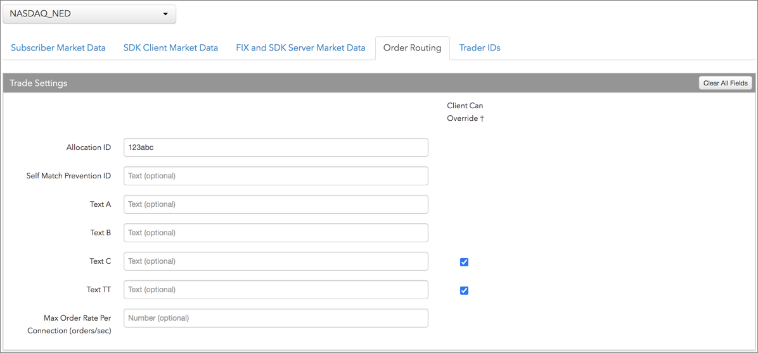Focus the Text TT input field
Image resolution: width=758 pixels, height=353 pixels.
pos(276,290)
